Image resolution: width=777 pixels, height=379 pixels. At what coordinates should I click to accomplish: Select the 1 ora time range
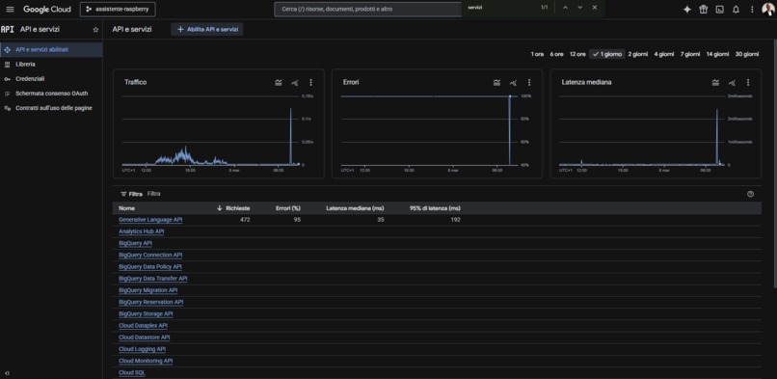coord(537,54)
